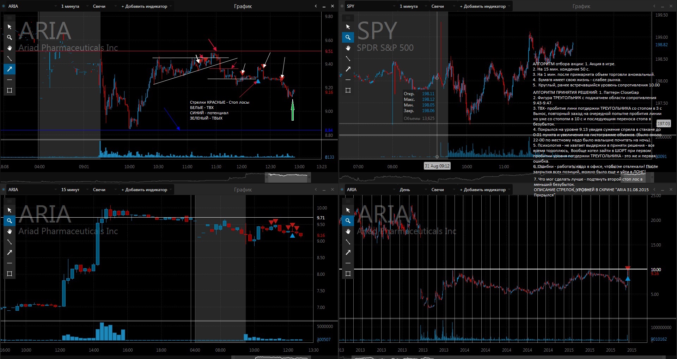Select horizontal line tool in ARIA 1-minute chart
677x359 pixels.
coord(10,80)
